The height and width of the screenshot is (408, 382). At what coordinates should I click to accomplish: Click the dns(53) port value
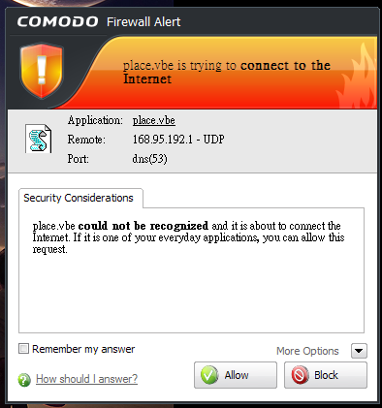pos(149,159)
